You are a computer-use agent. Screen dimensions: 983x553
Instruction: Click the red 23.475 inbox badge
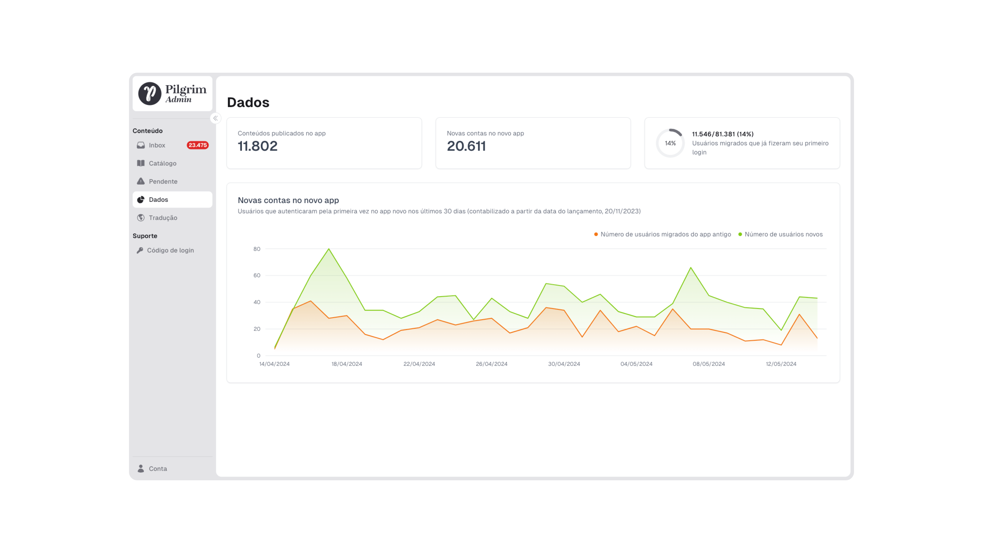[x=197, y=145]
